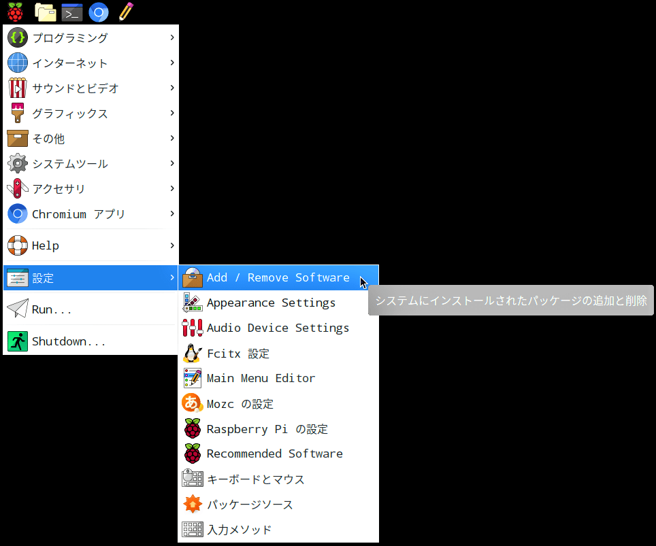Click the Main Menu Editor icon
Image resolution: width=656 pixels, height=546 pixels.
coord(193,378)
